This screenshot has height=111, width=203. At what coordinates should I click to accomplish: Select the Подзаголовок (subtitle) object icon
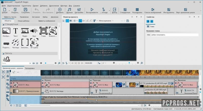coord(6,44)
